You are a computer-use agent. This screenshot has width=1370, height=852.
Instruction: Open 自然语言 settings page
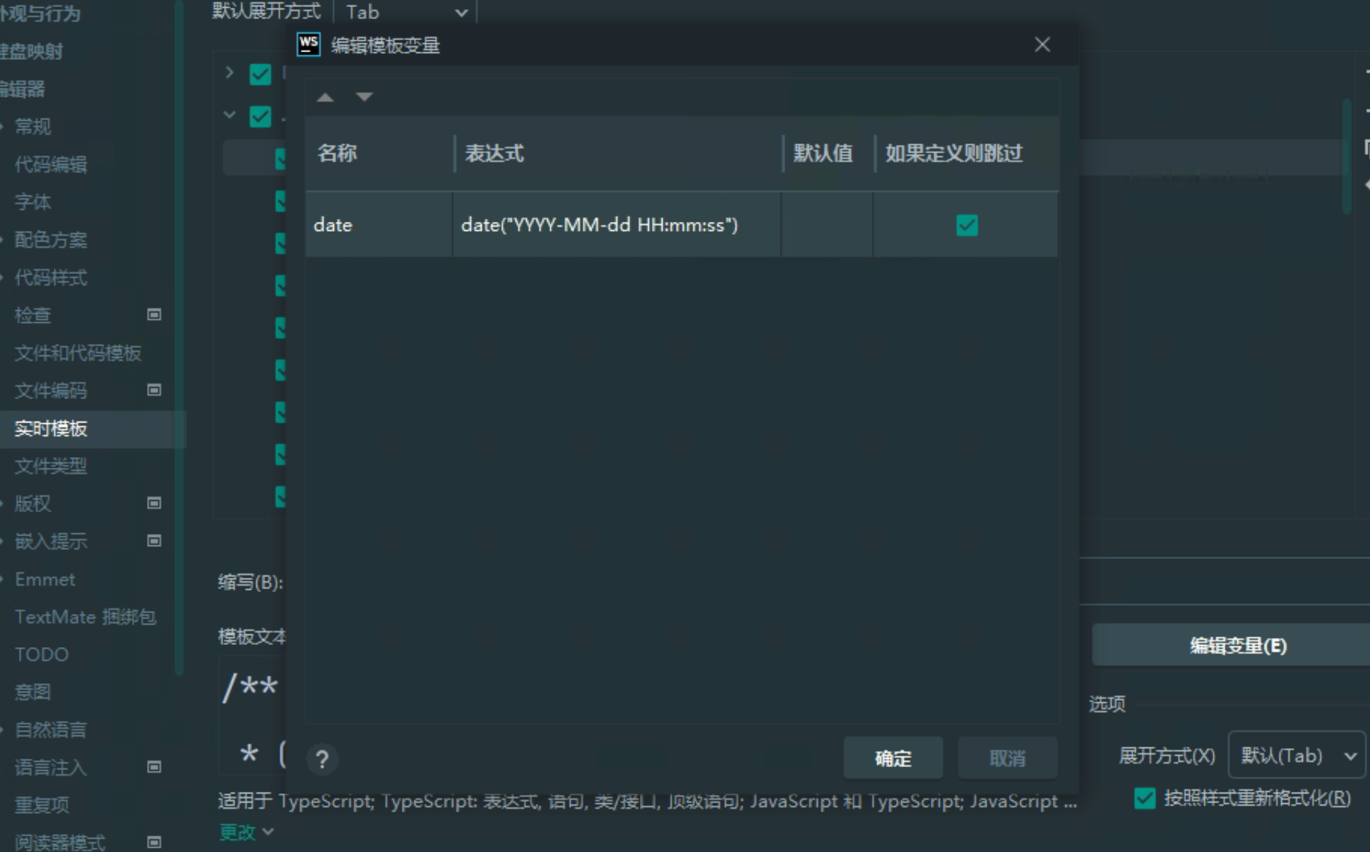[x=51, y=729]
